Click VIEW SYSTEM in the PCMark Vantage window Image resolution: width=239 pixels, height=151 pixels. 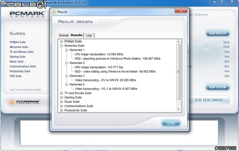[217, 87]
